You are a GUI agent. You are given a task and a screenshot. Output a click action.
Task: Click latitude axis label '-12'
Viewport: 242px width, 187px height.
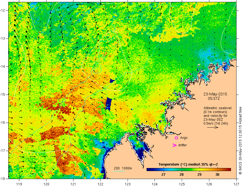click(3, 10)
